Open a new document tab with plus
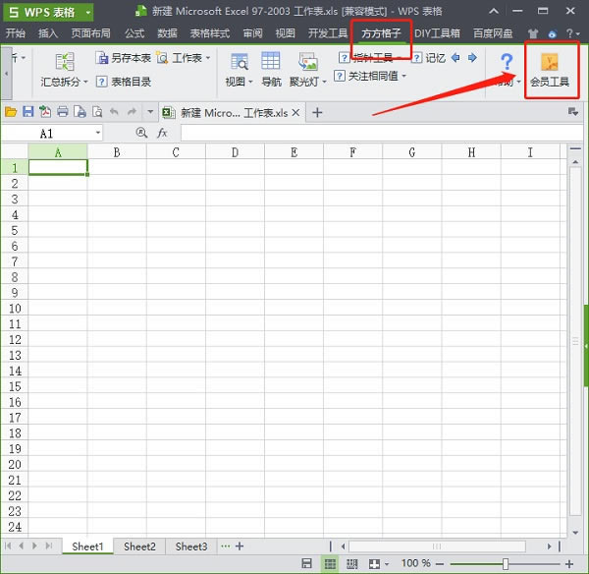589x574 pixels. (x=317, y=112)
